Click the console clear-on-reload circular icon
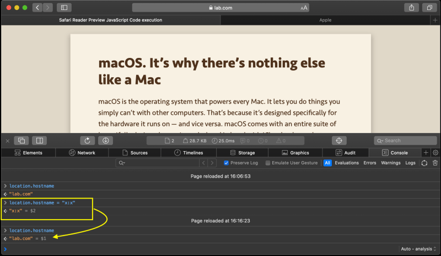 [x=424, y=163]
